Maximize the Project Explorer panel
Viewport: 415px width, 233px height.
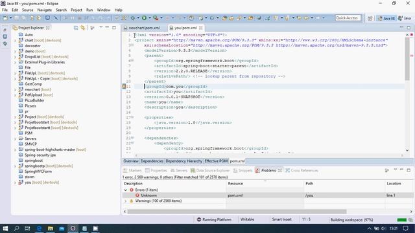coord(114,27)
